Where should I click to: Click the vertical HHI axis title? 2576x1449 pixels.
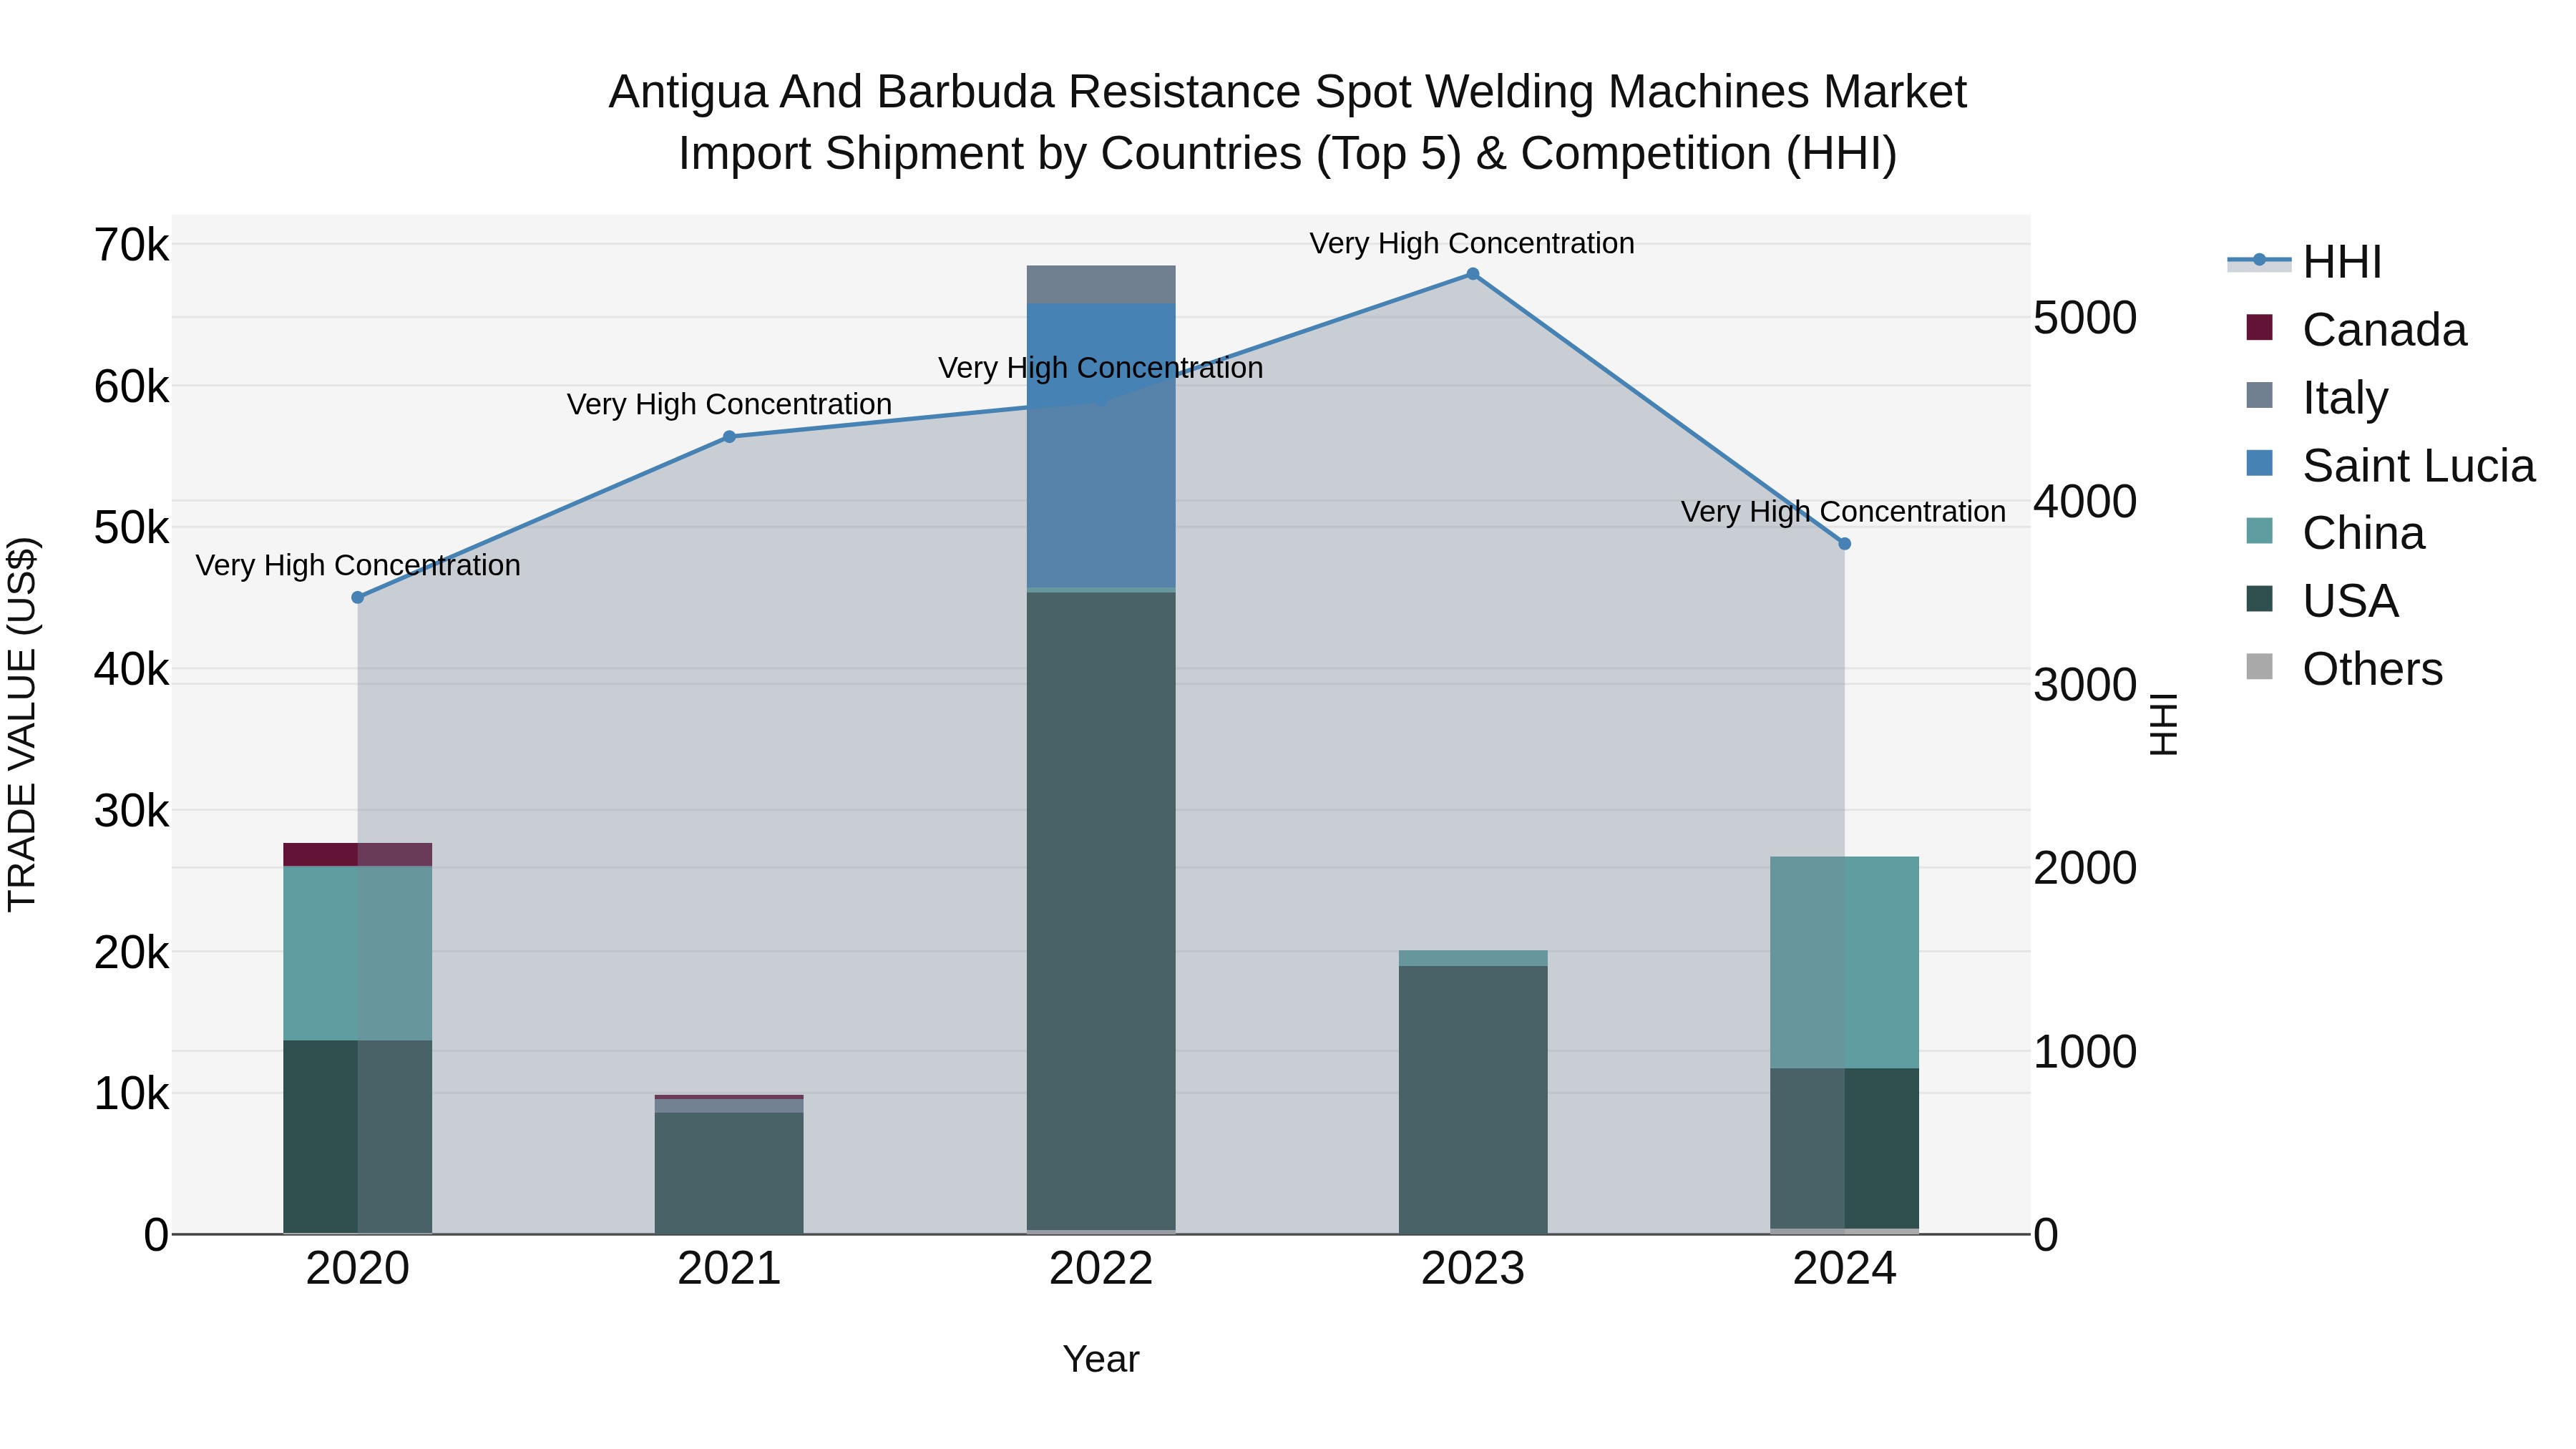(x=2163, y=724)
